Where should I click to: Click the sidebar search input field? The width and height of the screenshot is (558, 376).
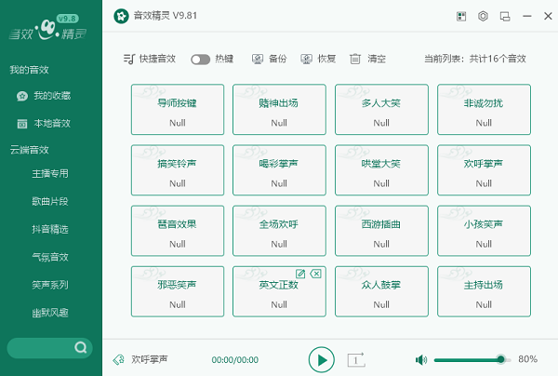[42, 348]
